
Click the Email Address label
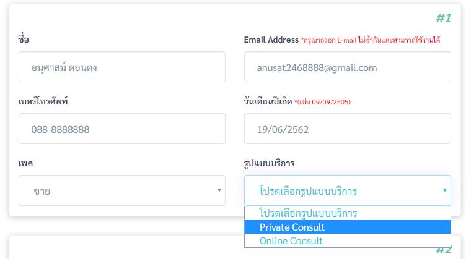[x=271, y=40]
